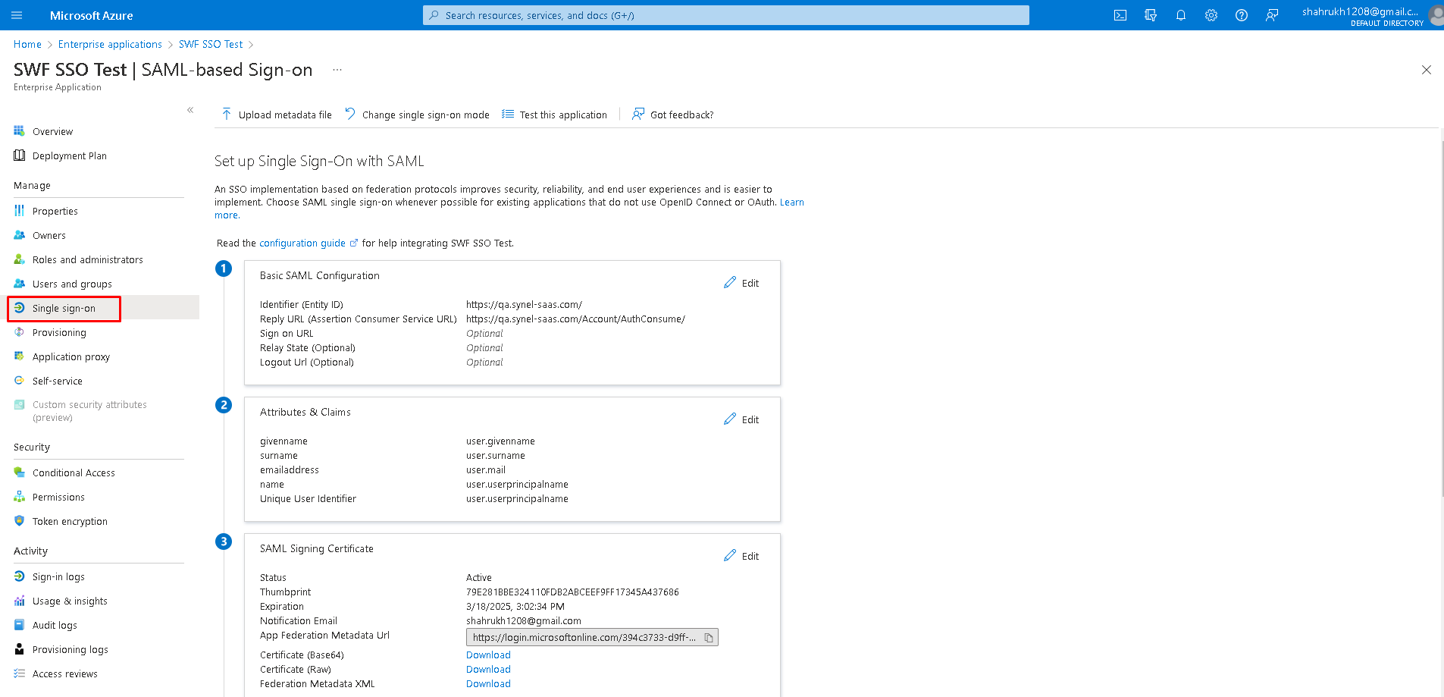Image resolution: width=1444 pixels, height=697 pixels.
Task: Click the Test this application label
Action: pyautogui.click(x=563, y=115)
